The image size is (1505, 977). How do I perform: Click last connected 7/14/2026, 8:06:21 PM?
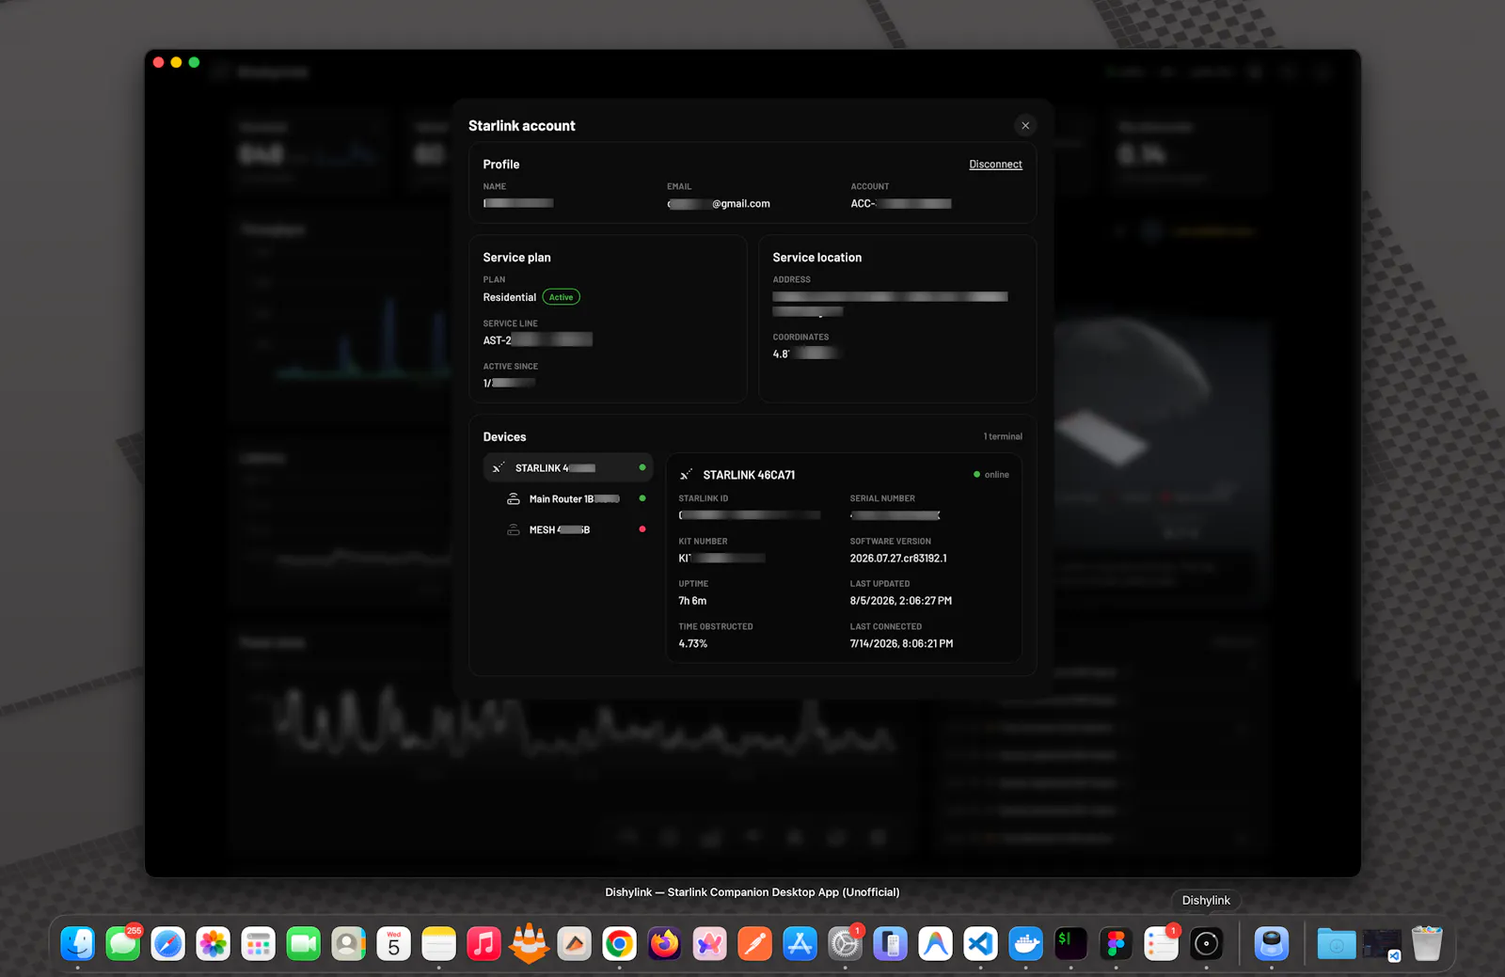click(901, 644)
